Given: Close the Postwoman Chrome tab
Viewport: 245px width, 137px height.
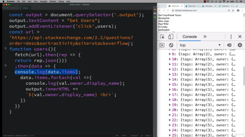Looking at the screenshot, I should pos(232,6).
